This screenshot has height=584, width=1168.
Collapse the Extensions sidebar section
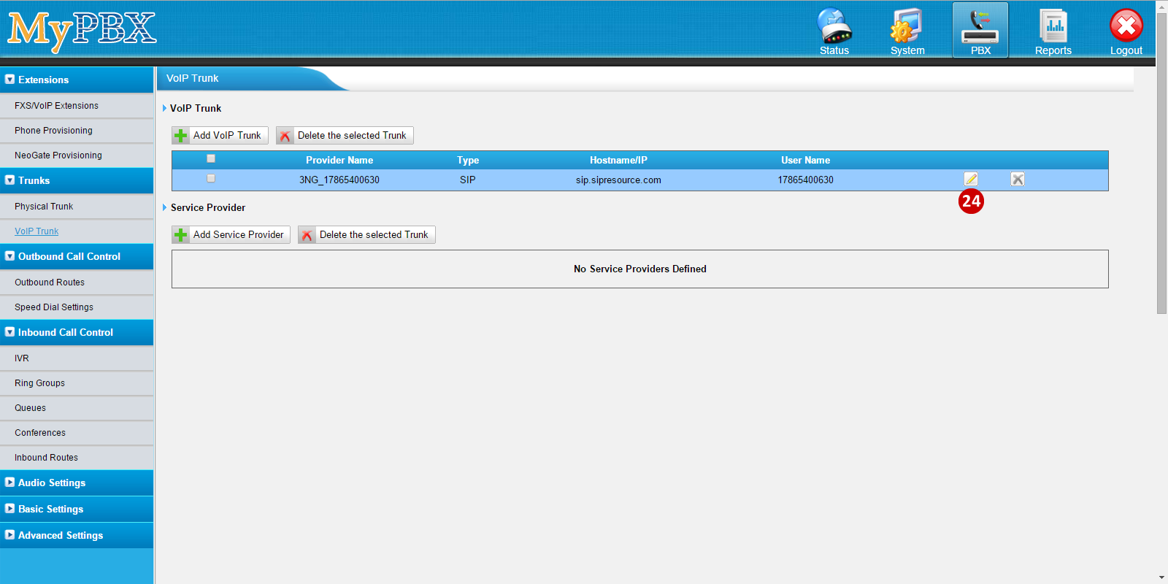click(77, 80)
